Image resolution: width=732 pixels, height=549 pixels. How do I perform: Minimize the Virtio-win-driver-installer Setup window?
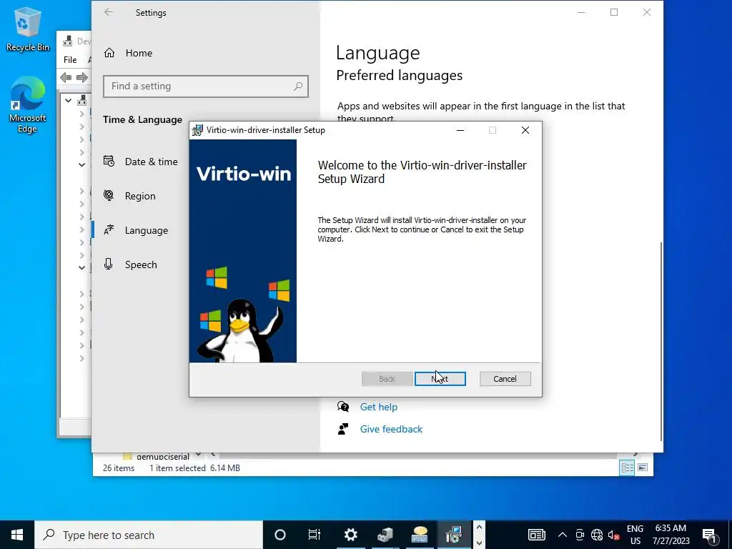460,130
